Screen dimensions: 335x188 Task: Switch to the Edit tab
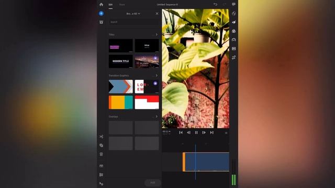pyautogui.click(x=110, y=5)
